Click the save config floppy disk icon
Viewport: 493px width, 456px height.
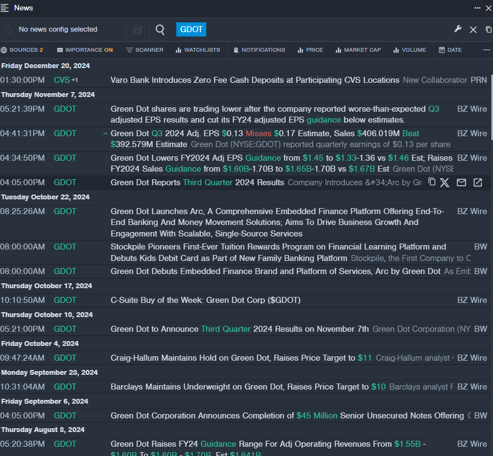[138, 29]
